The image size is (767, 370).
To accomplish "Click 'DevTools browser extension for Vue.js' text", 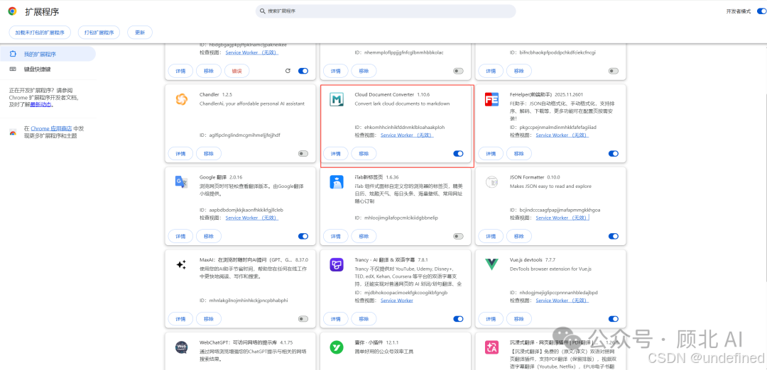I will pyautogui.click(x=551, y=269).
